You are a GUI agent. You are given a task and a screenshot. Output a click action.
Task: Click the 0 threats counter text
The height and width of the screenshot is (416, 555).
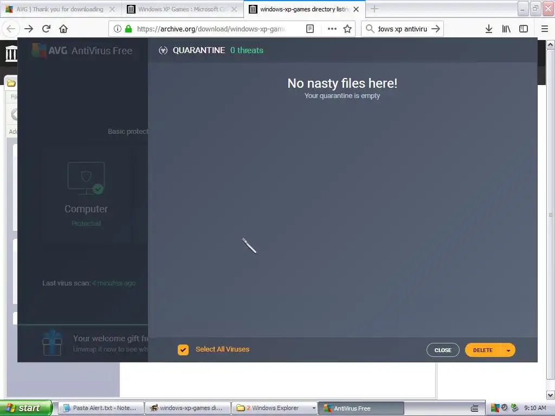click(247, 50)
